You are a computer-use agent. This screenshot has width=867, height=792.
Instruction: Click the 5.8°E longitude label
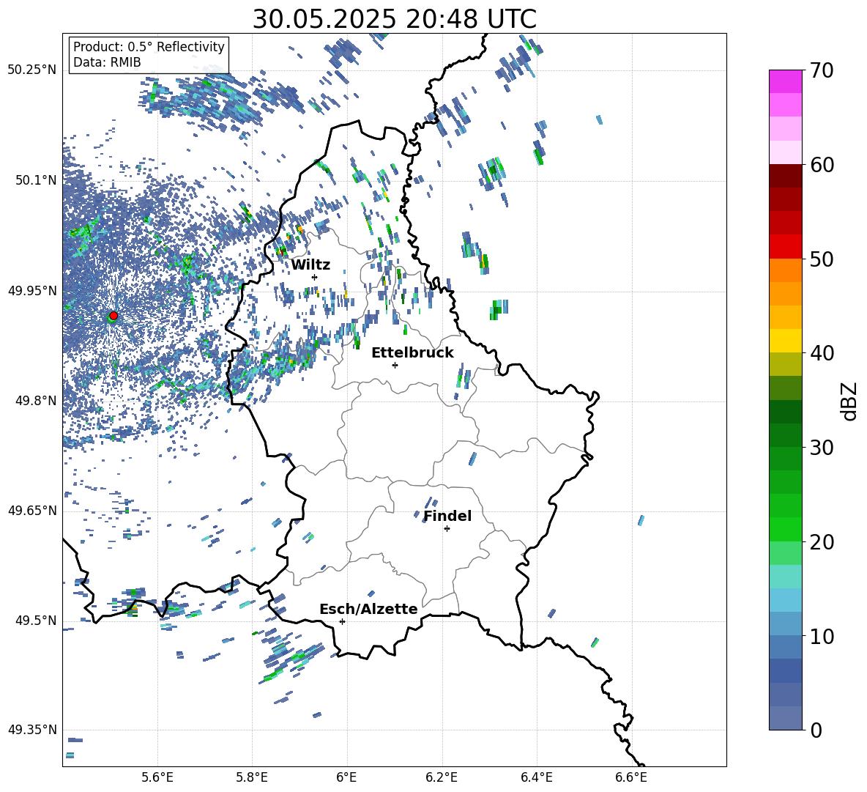[x=252, y=777]
